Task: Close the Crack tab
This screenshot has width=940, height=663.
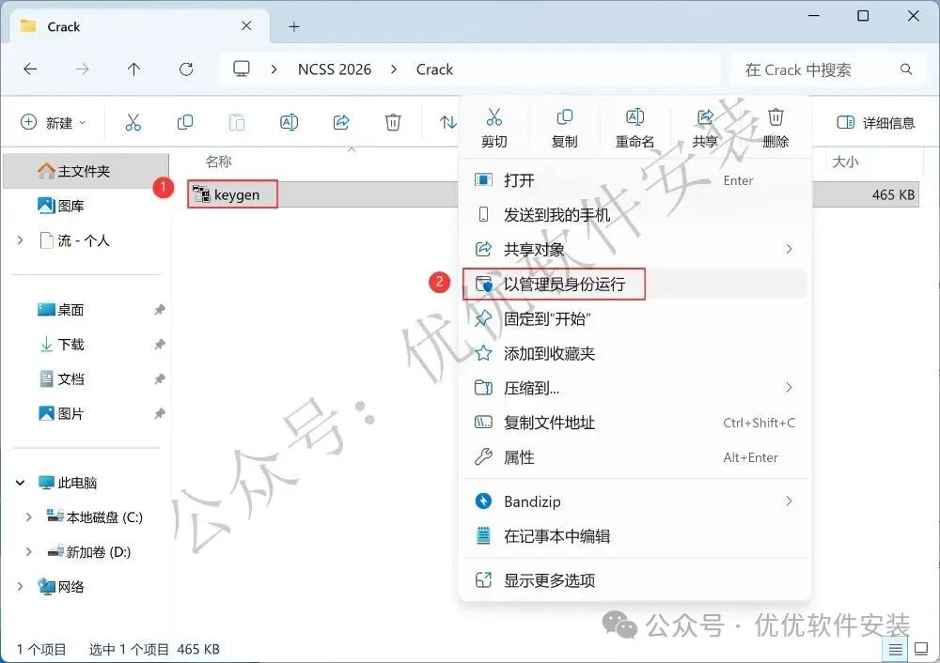Action: pyautogui.click(x=246, y=25)
